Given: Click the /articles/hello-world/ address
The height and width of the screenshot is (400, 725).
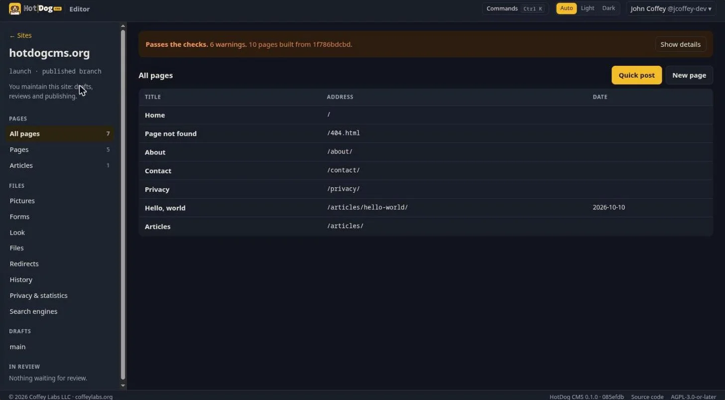Looking at the screenshot, I should pos(367,207).
